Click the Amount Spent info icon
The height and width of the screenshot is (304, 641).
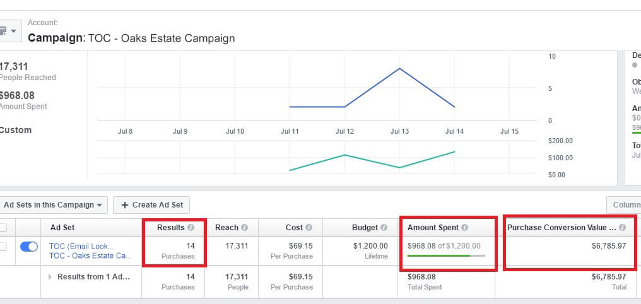pyautogui.click(x=464, y=228)
